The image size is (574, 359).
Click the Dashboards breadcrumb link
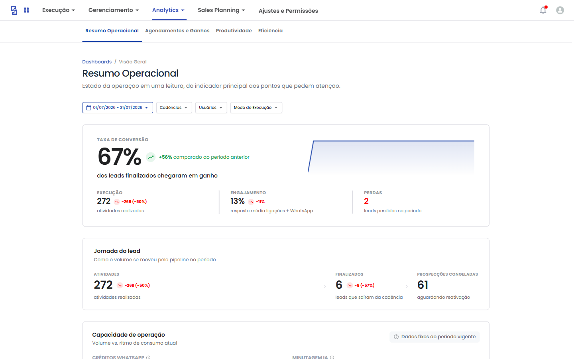click(x=97, y=62)
